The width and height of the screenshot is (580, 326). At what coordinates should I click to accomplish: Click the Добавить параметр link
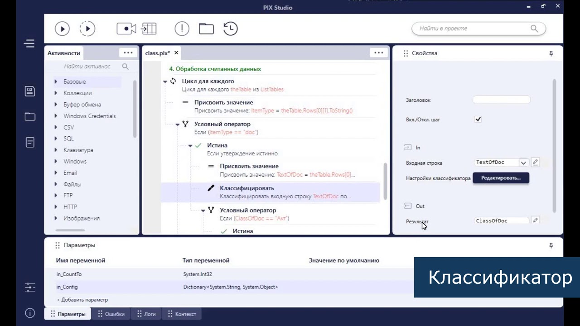point(82,300)
